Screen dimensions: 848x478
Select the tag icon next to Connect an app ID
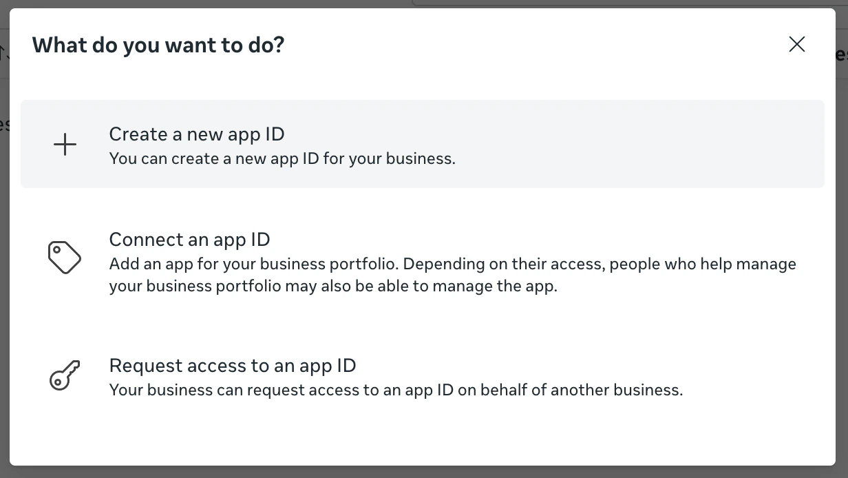[64, 256]
